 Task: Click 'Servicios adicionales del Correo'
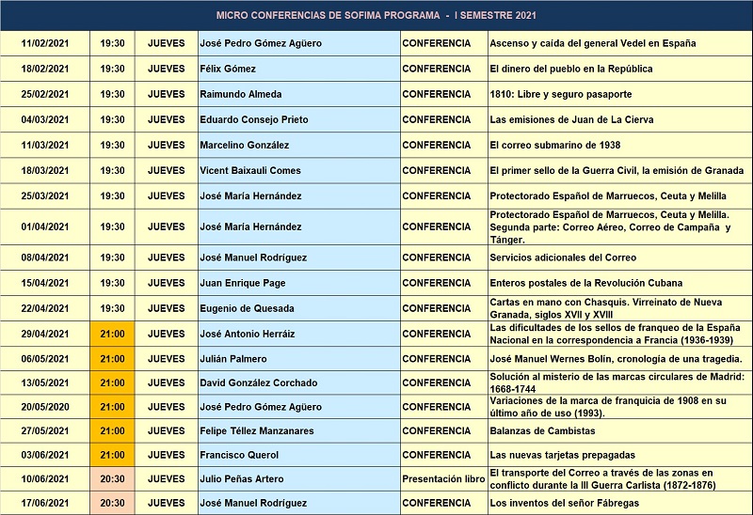tap(563, 257)
